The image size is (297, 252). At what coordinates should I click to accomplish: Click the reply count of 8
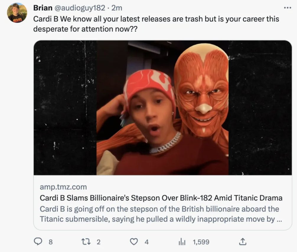50,242
